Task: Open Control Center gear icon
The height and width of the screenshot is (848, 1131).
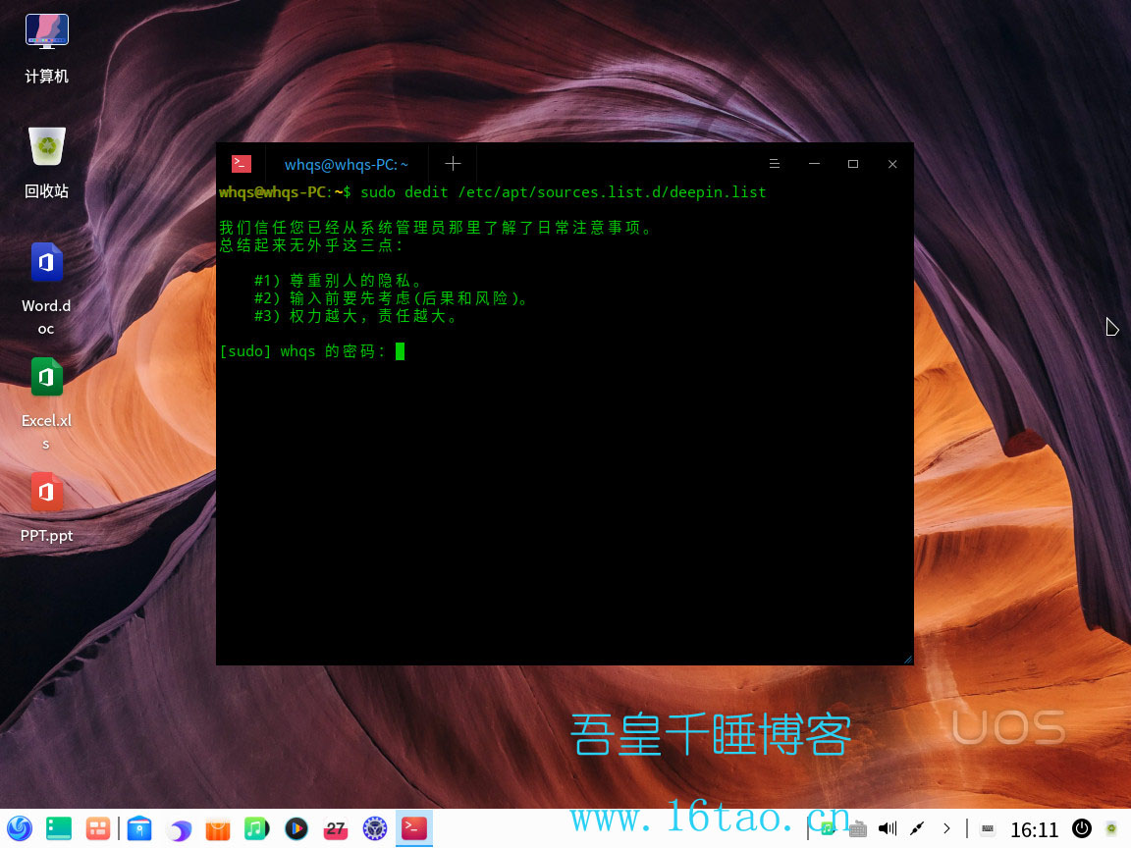Action: click(x=375, y=828)
